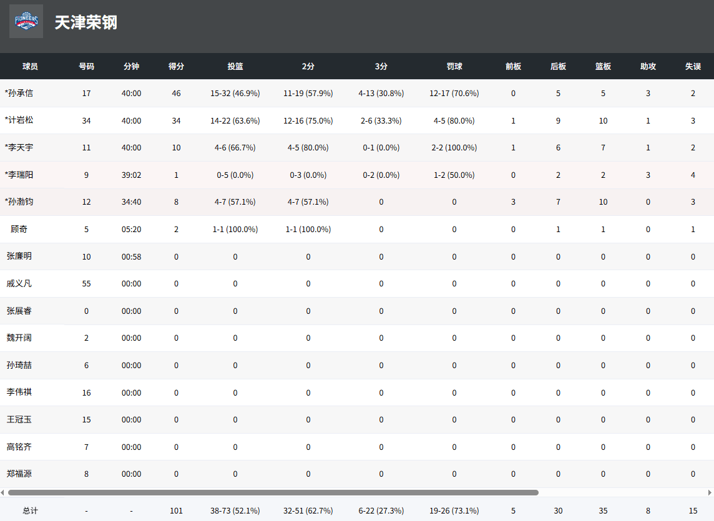Click field goal cell 1-1 (100.0%) for 顾奇

coord(235,229)
